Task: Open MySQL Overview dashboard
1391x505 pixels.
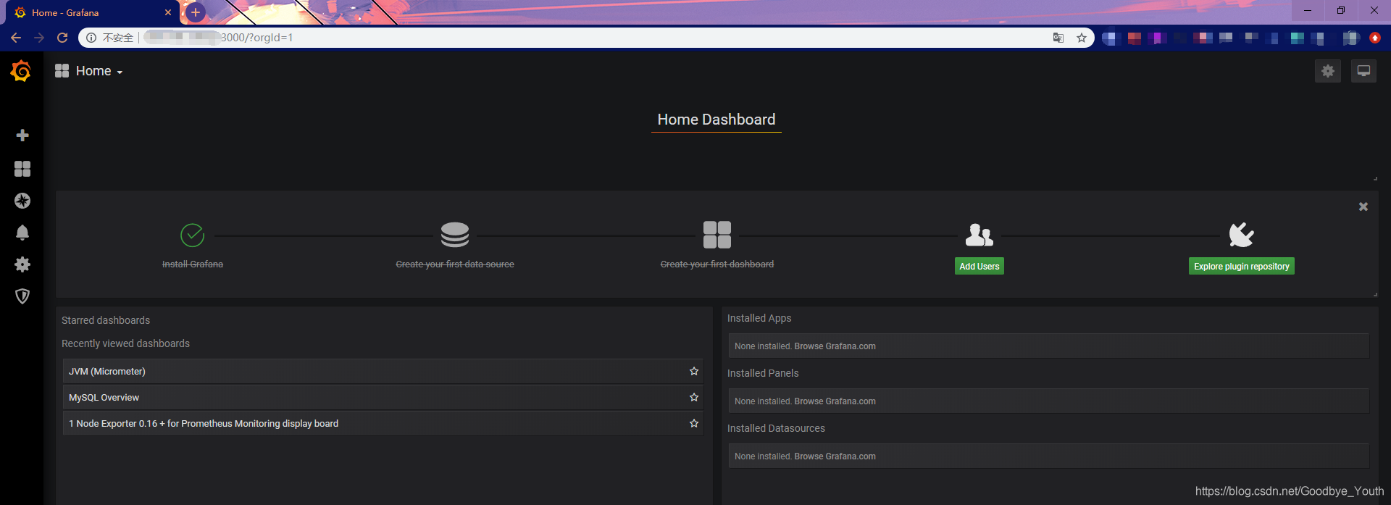Action: coord(383,397)
